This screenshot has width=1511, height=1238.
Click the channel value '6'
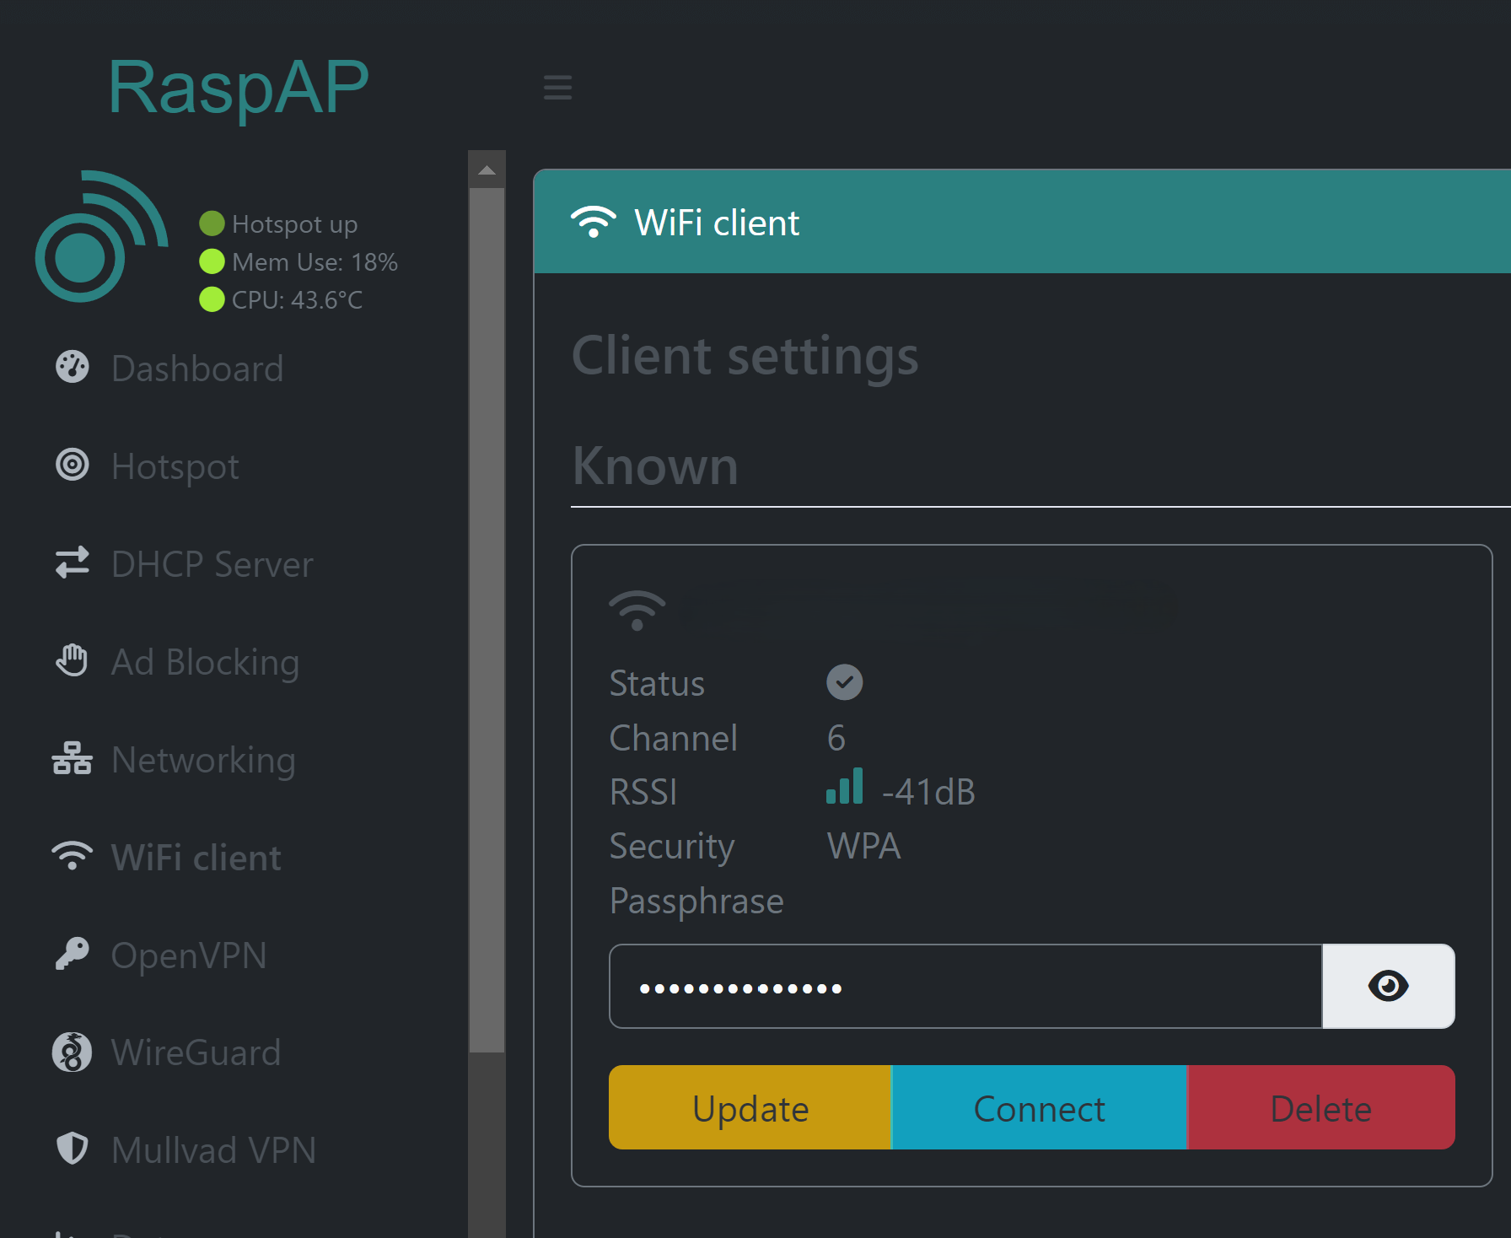(x=836, y=738)
